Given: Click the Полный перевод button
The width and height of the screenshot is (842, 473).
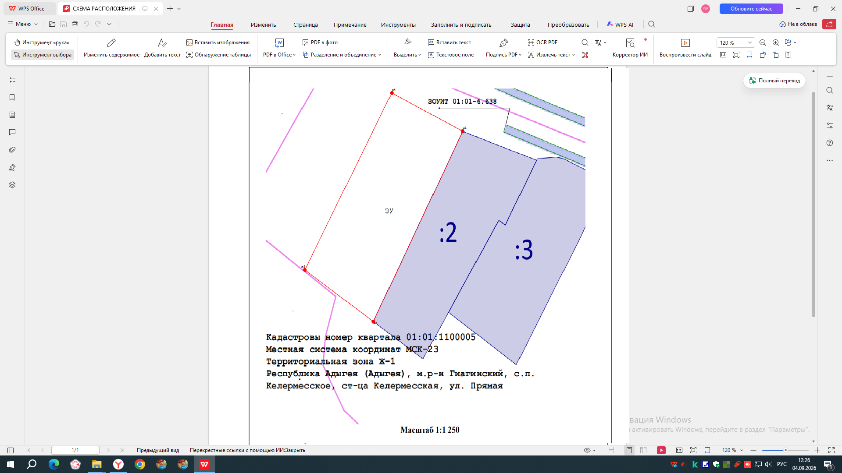Looking at the screenshot, I should 774,81.
